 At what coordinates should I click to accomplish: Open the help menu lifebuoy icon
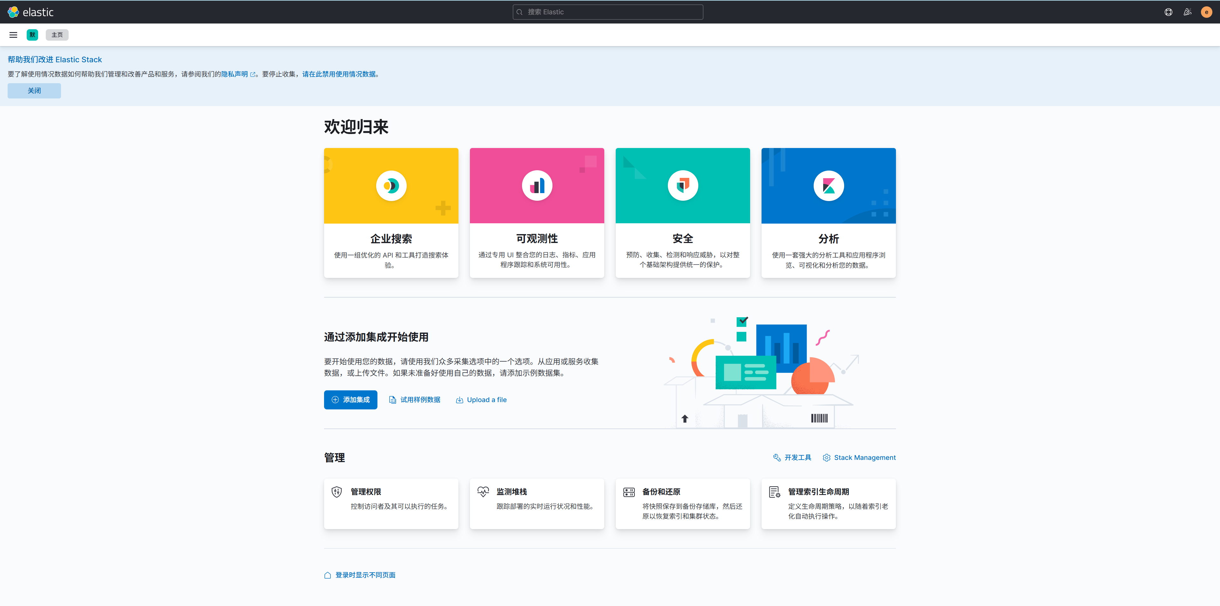point(1169,12)
